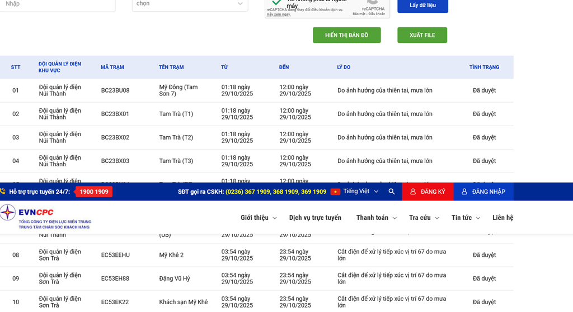The width and height of the screenshot is (573, 312).
Task: Expand the Giới thiệu menu
Action: 258,218
